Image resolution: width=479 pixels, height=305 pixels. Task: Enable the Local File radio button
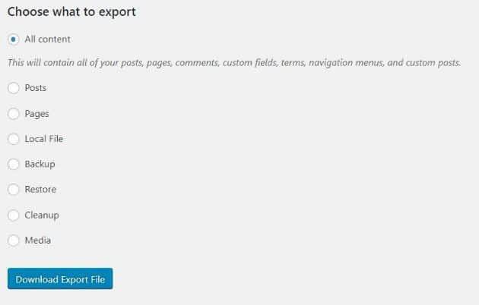tap(14, 139)
